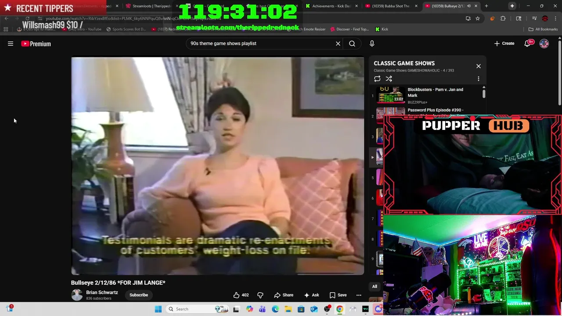Image resolution: width=562 pixels, height=316 pixels.
Task: Open the widgets notification icon on the taskbar
Action: [9, 309]
